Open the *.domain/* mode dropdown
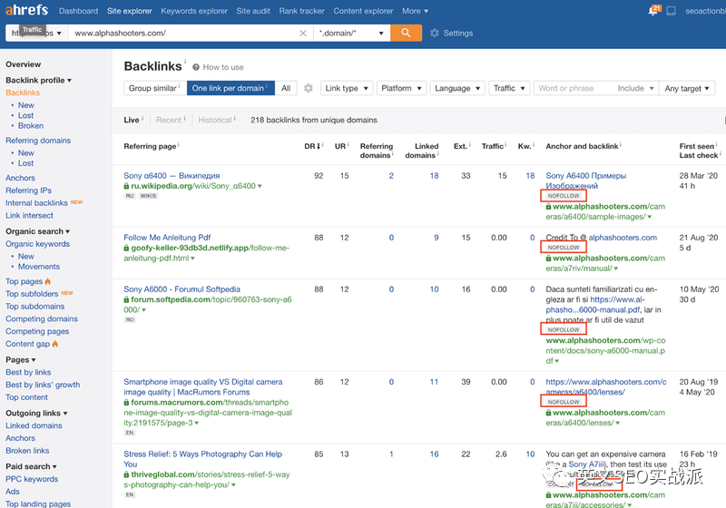 coord(351,34)
